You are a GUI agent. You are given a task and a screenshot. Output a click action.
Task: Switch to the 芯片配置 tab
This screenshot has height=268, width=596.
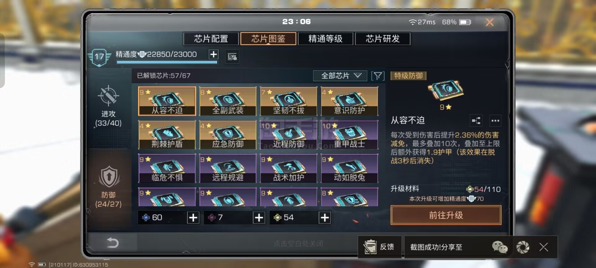click(211, 39)
